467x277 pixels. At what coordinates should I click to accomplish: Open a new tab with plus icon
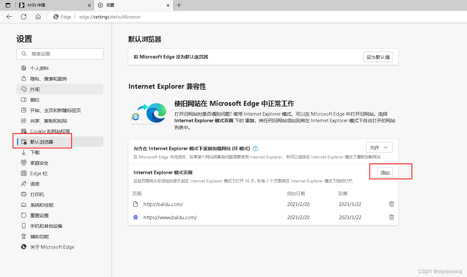pyautogui.click(x=179, y=5)
